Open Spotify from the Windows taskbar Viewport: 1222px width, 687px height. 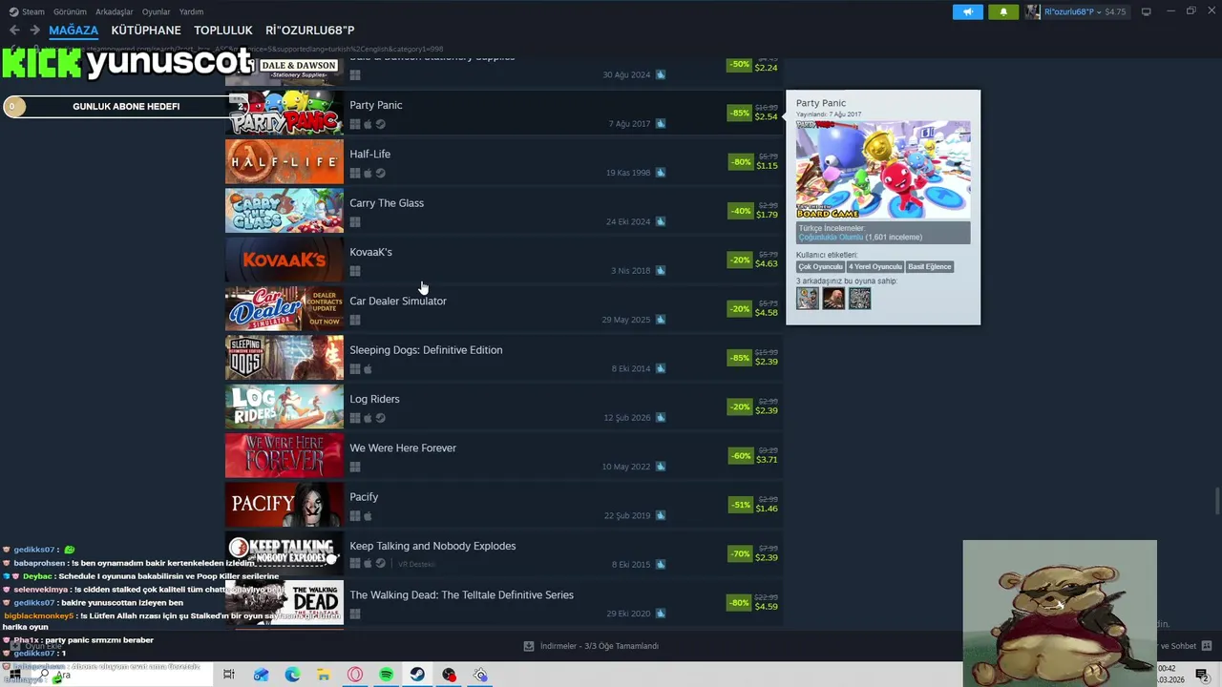[386, 675]
